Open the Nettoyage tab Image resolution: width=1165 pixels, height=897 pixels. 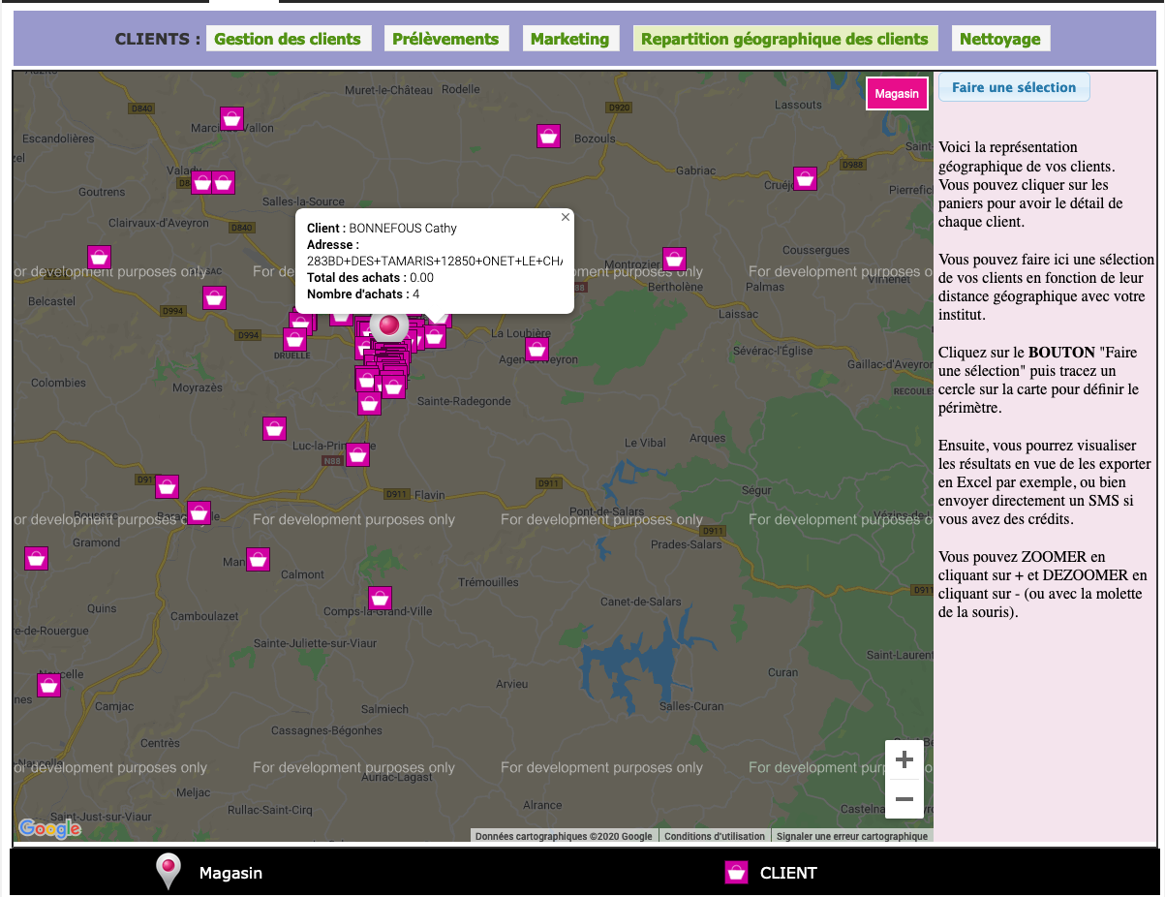(1000, 39)
